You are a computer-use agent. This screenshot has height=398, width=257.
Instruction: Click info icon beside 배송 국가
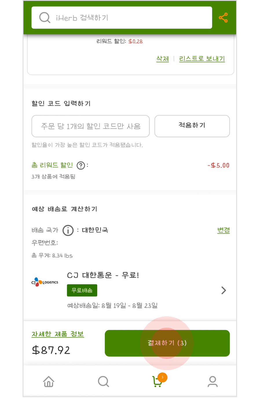point(68,230)
